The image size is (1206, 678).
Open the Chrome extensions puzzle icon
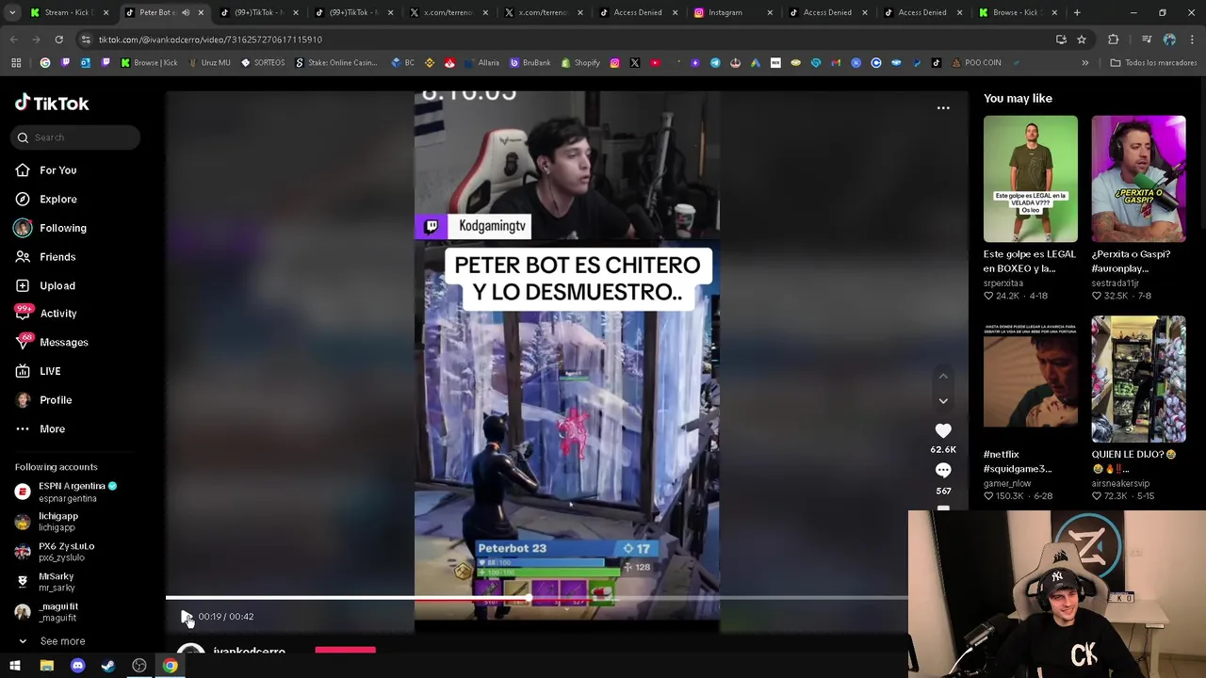point(1114,40)
